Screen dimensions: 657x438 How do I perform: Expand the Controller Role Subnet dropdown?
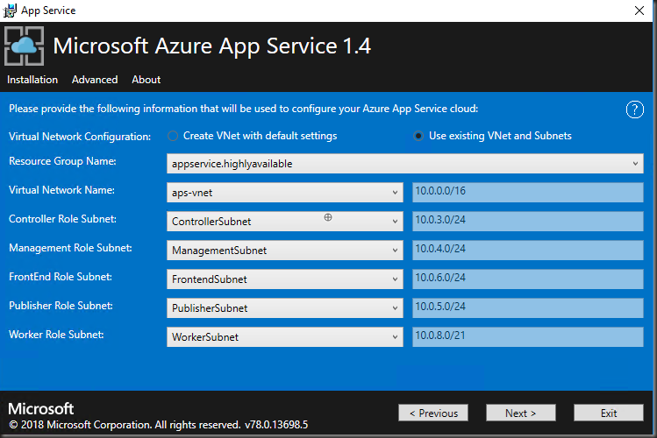[396, 222]
